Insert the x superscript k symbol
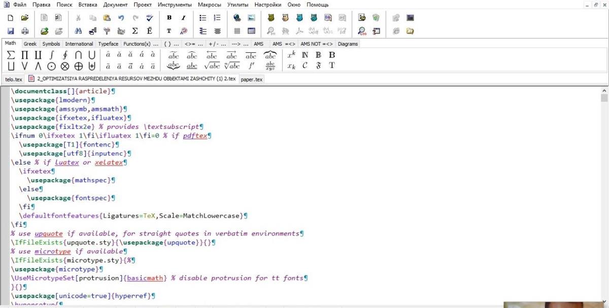The image size is (609, 308). point(291,55)
